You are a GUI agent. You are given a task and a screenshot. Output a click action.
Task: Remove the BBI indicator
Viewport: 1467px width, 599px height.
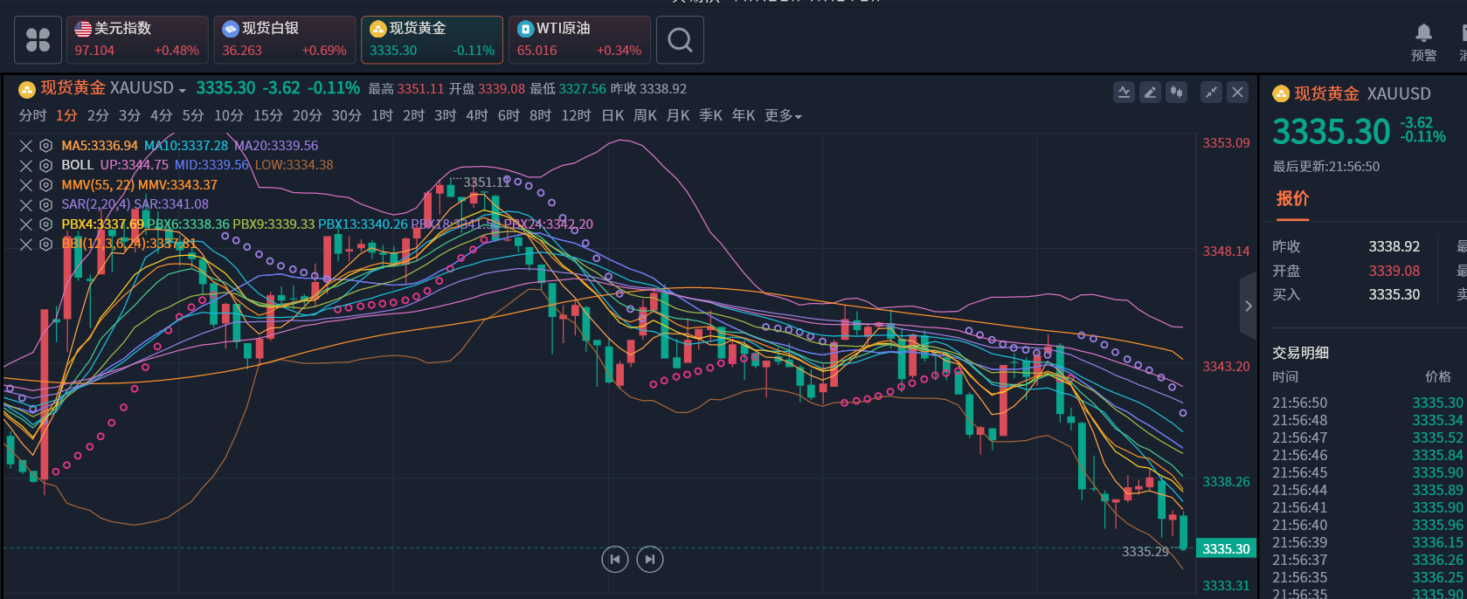point(26,244)
